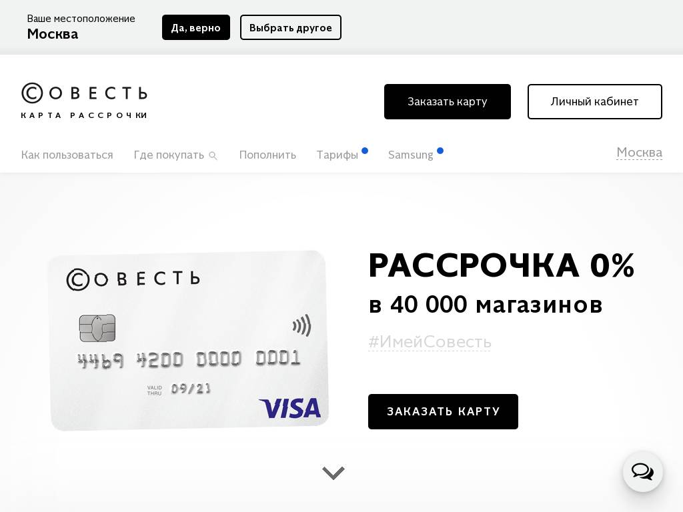
Task: Open Личный кабинет
Action: (594, 101)
